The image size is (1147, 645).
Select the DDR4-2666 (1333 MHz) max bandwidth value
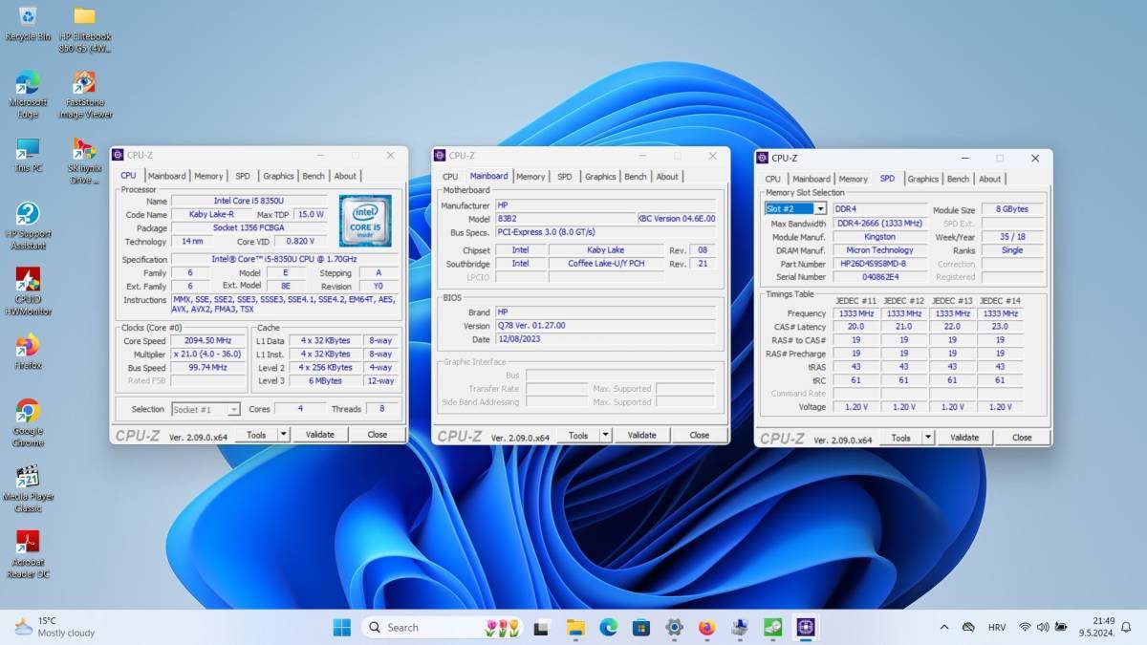point(879,224)
